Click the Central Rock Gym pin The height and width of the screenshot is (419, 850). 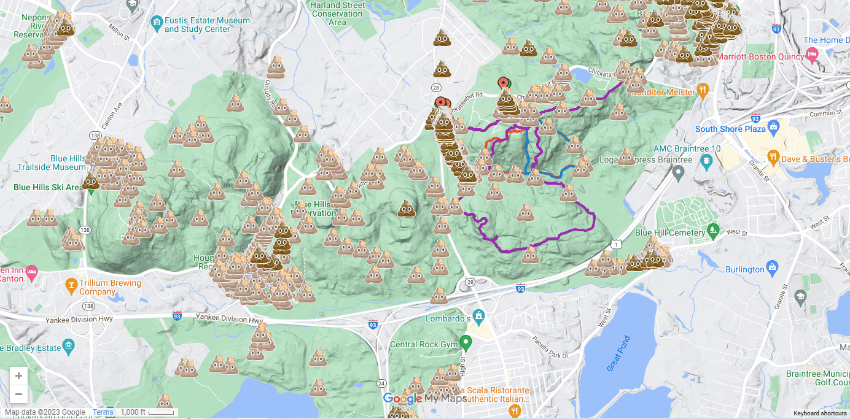click(466, 342)
